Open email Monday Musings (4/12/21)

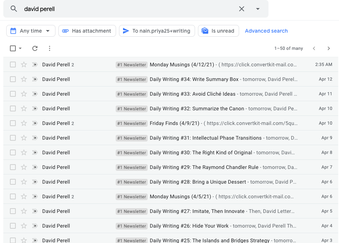tap(171, 65)
